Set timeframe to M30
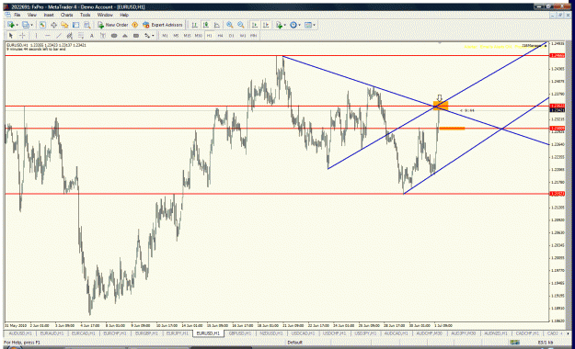This screenshot has height=349, width=575. (x=199, y=36)
